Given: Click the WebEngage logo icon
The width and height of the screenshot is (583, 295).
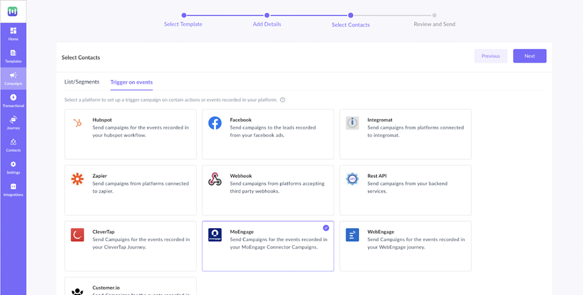Looking at the screenshot, I should pyautogui.click(x=352, y=235).
